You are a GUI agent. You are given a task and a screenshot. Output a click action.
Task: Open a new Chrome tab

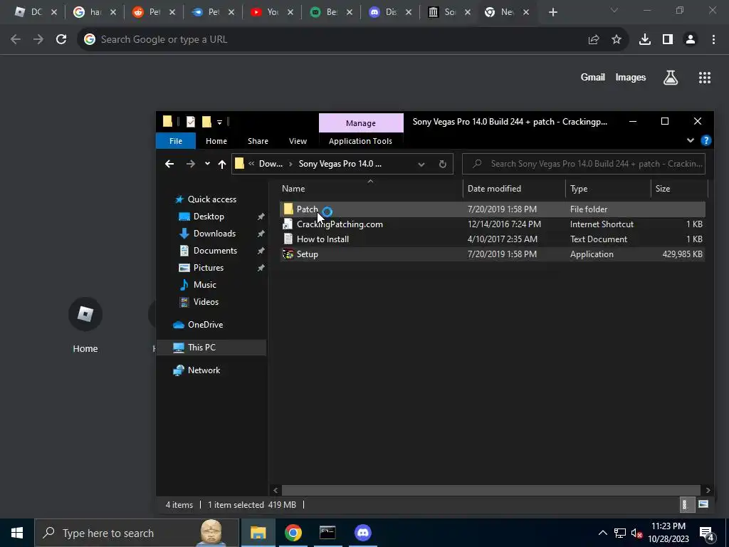click(552, 13)
